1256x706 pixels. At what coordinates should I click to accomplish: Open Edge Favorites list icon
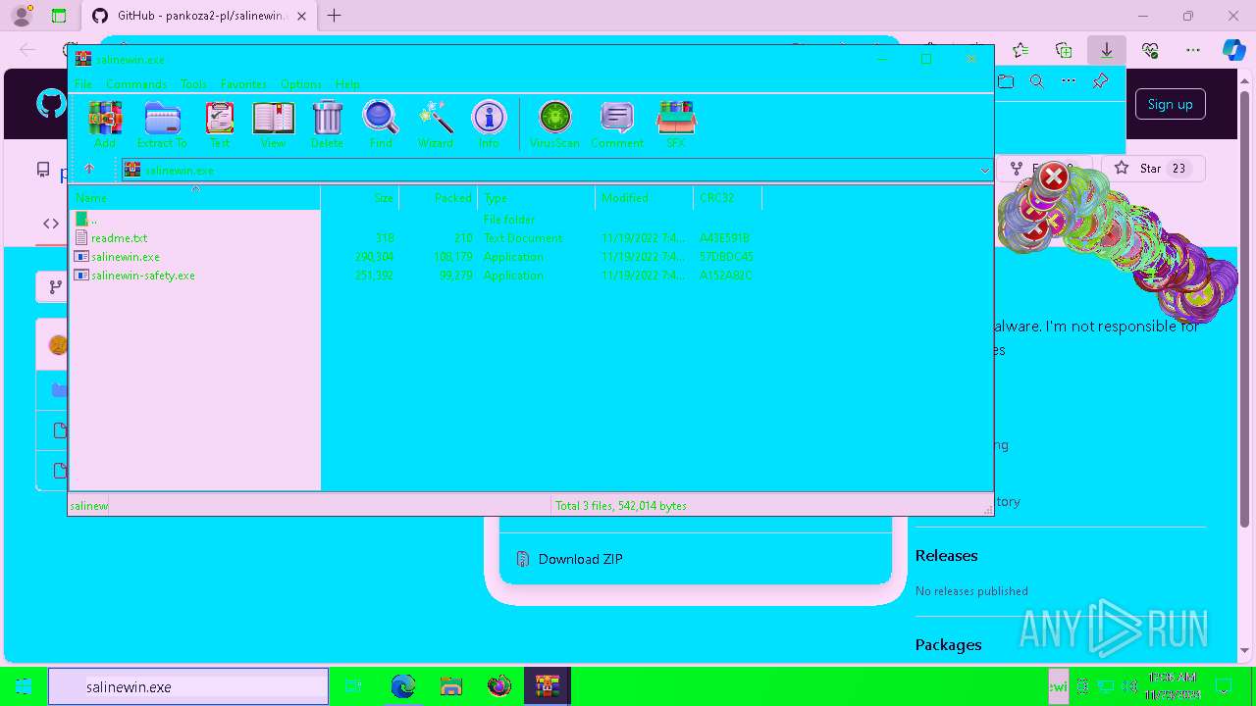1020,50
